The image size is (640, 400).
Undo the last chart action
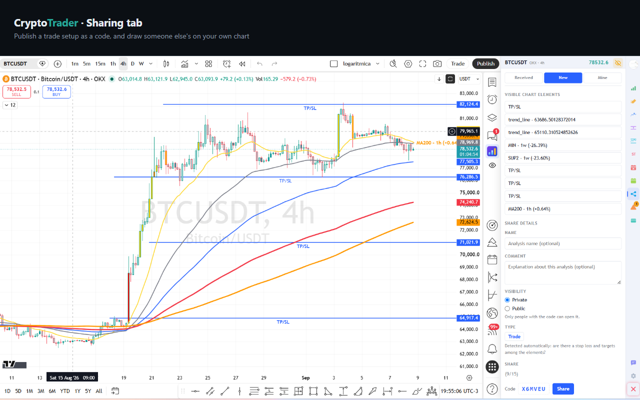259,63
